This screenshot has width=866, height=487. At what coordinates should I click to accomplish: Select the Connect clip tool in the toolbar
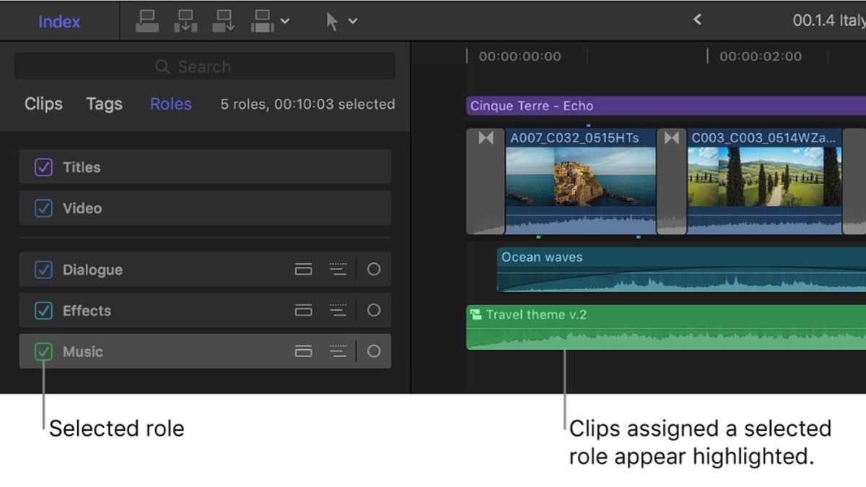[x=147, y=20]
